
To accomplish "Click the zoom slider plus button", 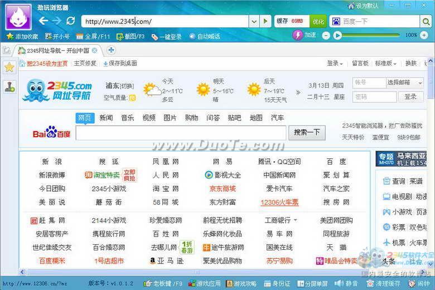I will (x=426, y=35).
